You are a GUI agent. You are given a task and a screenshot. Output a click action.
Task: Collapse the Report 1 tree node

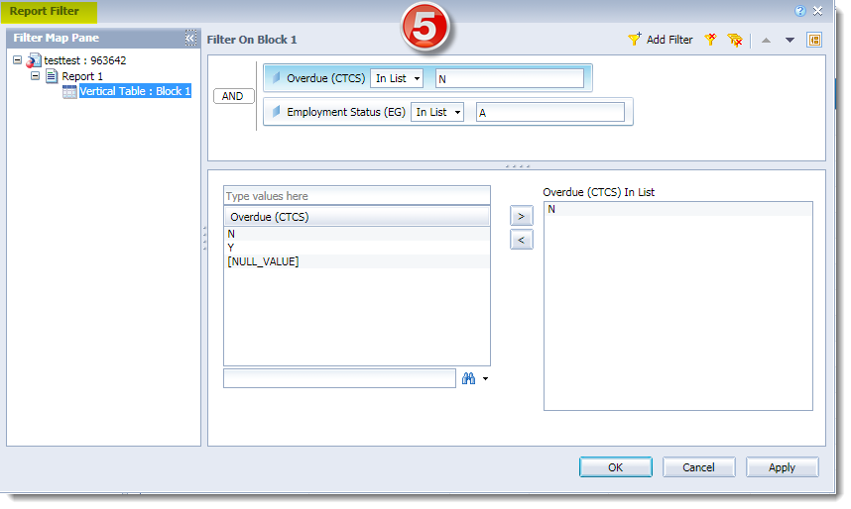(36, 76)
